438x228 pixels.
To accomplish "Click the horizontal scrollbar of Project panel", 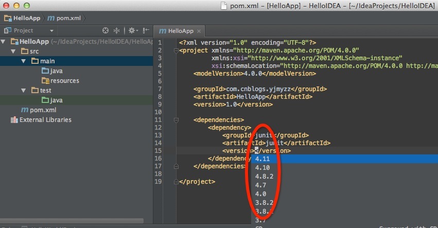I will pos(72,221).
